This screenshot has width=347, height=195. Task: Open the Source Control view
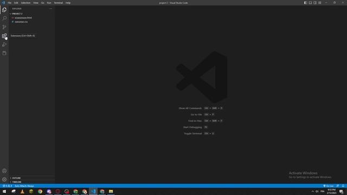coord(4,27)
